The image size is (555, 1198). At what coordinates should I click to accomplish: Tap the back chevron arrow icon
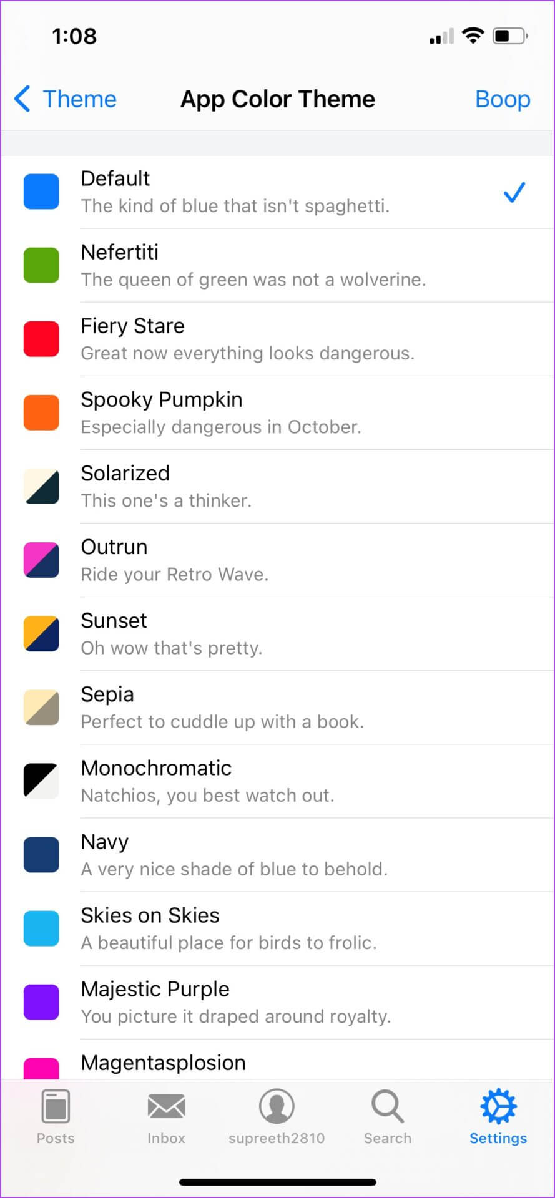(22, 99)
